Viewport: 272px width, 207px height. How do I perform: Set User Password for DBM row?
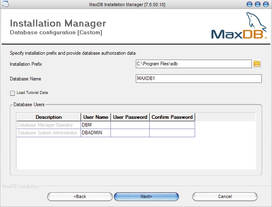point(130,125)
